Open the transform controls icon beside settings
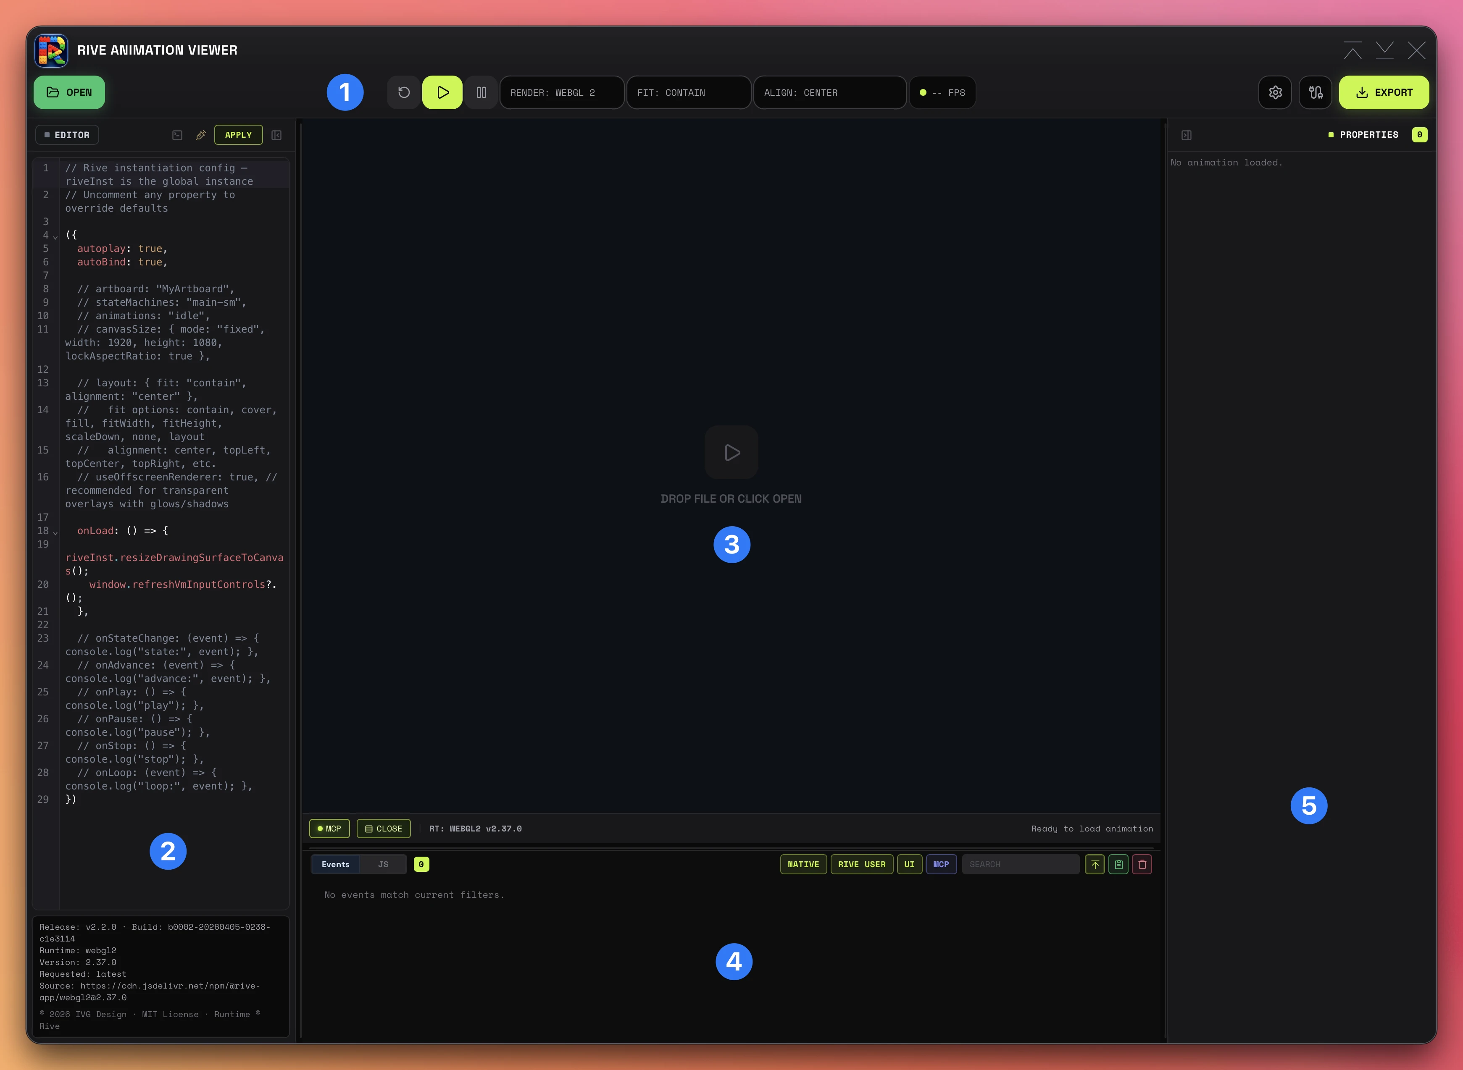The height and width of the screenshot is (1070, 1463). pyautogui.click(x=1315, y=93)
